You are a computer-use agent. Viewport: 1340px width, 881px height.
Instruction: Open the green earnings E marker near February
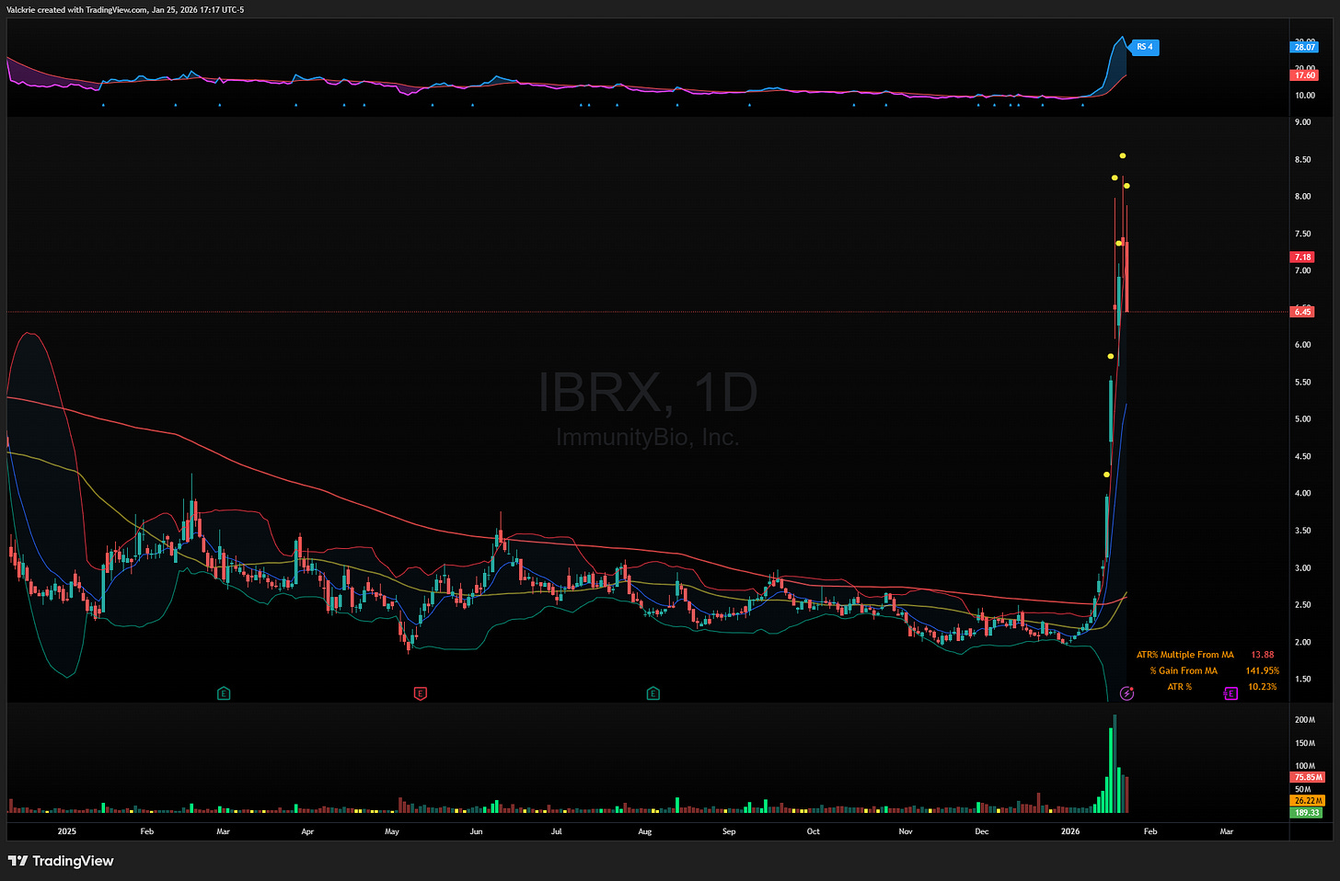(x=224, y=693)
